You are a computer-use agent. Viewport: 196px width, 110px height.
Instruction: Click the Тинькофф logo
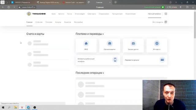point(36,14)
